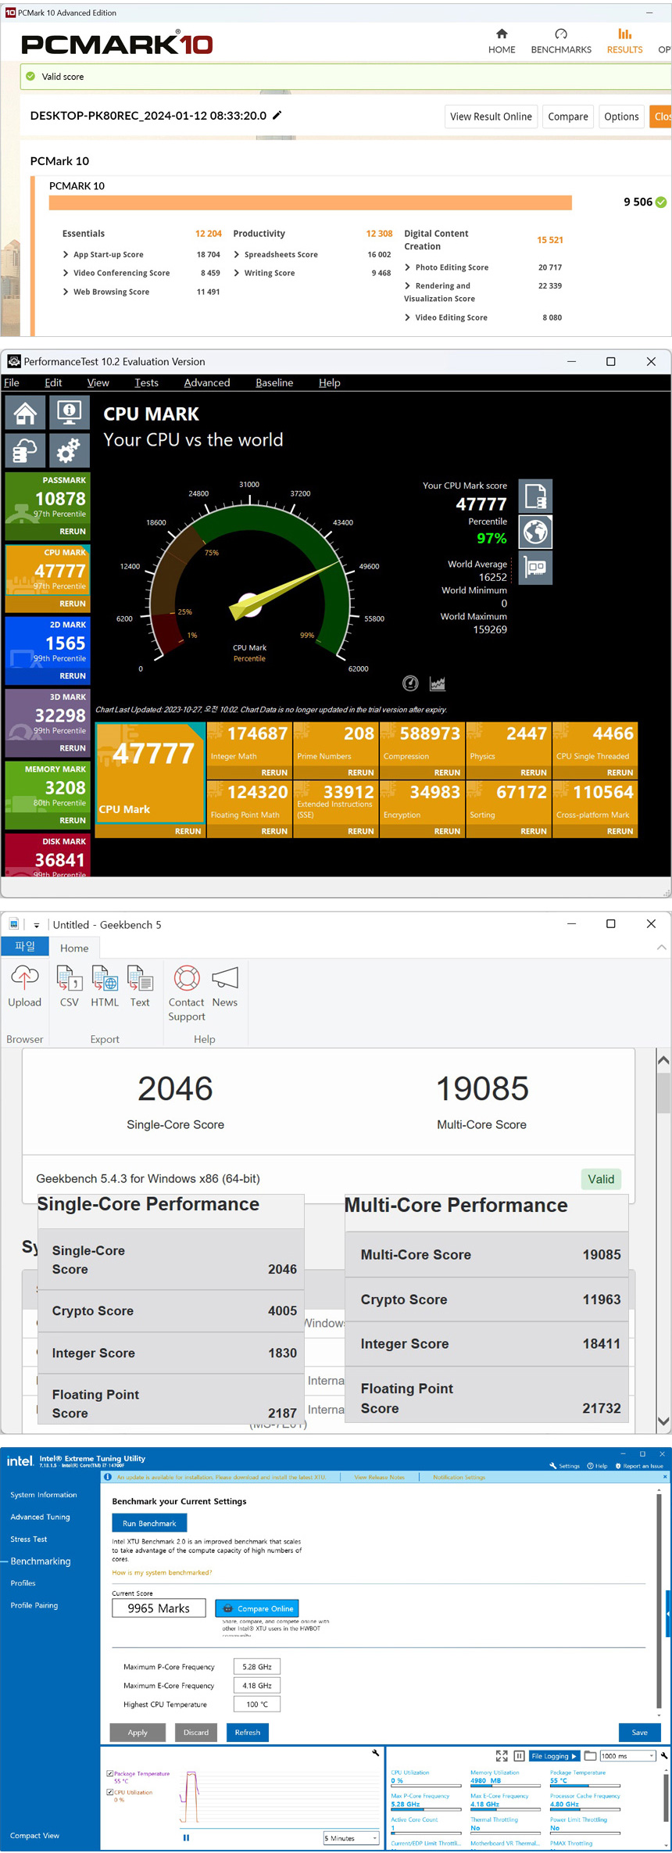Open the File menu in PerformanceTest

[12, 382]
